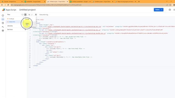Undo the last edit
The image size is (175, 98).
tap(29, 14)
